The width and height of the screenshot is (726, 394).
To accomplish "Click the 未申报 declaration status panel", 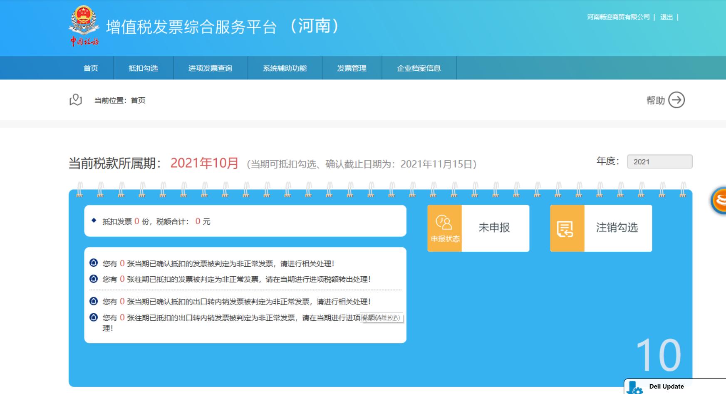I will pos(496,228).
